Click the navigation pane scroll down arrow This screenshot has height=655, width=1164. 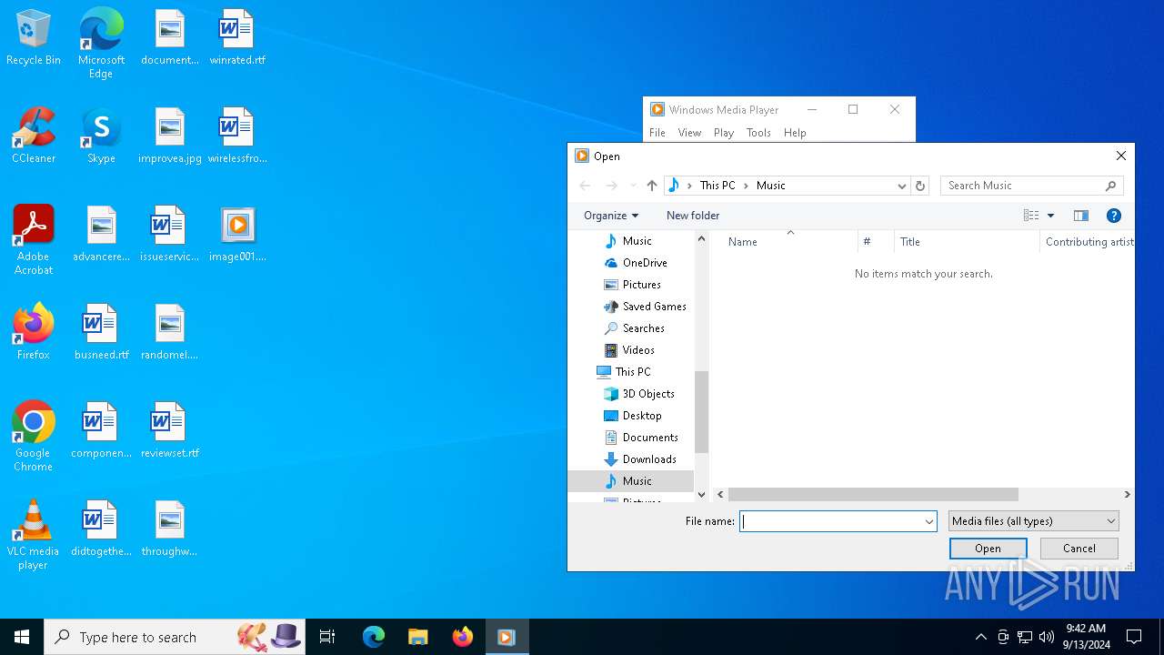click(701, 495)
